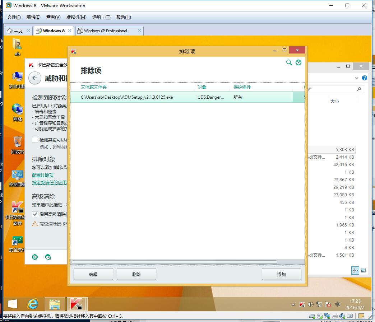Switch Explorer to details view
This screenshot has height=322, width=375.
[355, 270]
